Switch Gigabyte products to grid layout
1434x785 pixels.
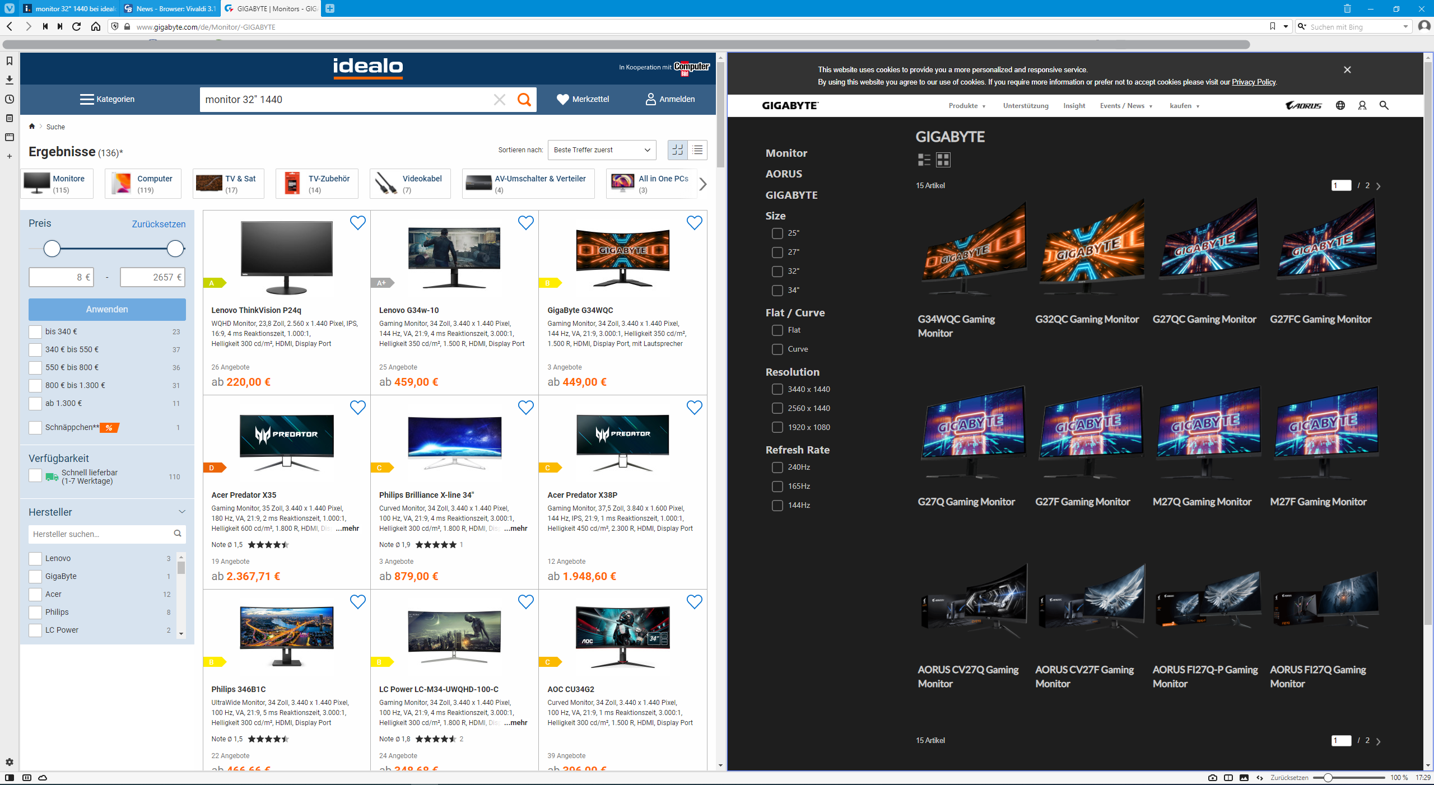coord(943,160)
